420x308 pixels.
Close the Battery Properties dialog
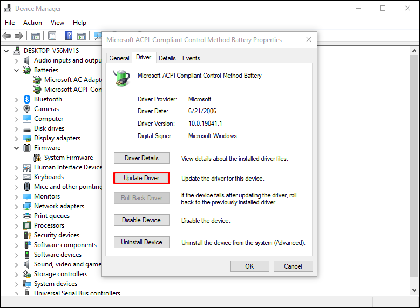[x=309, y=39]
